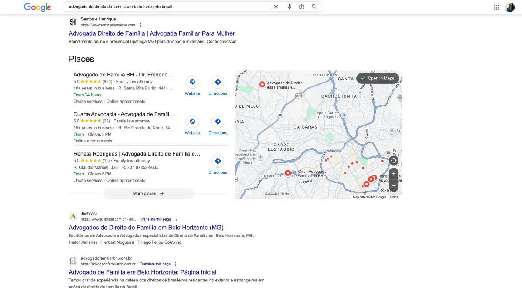Open the Google apps grid

tap(497, 7)
